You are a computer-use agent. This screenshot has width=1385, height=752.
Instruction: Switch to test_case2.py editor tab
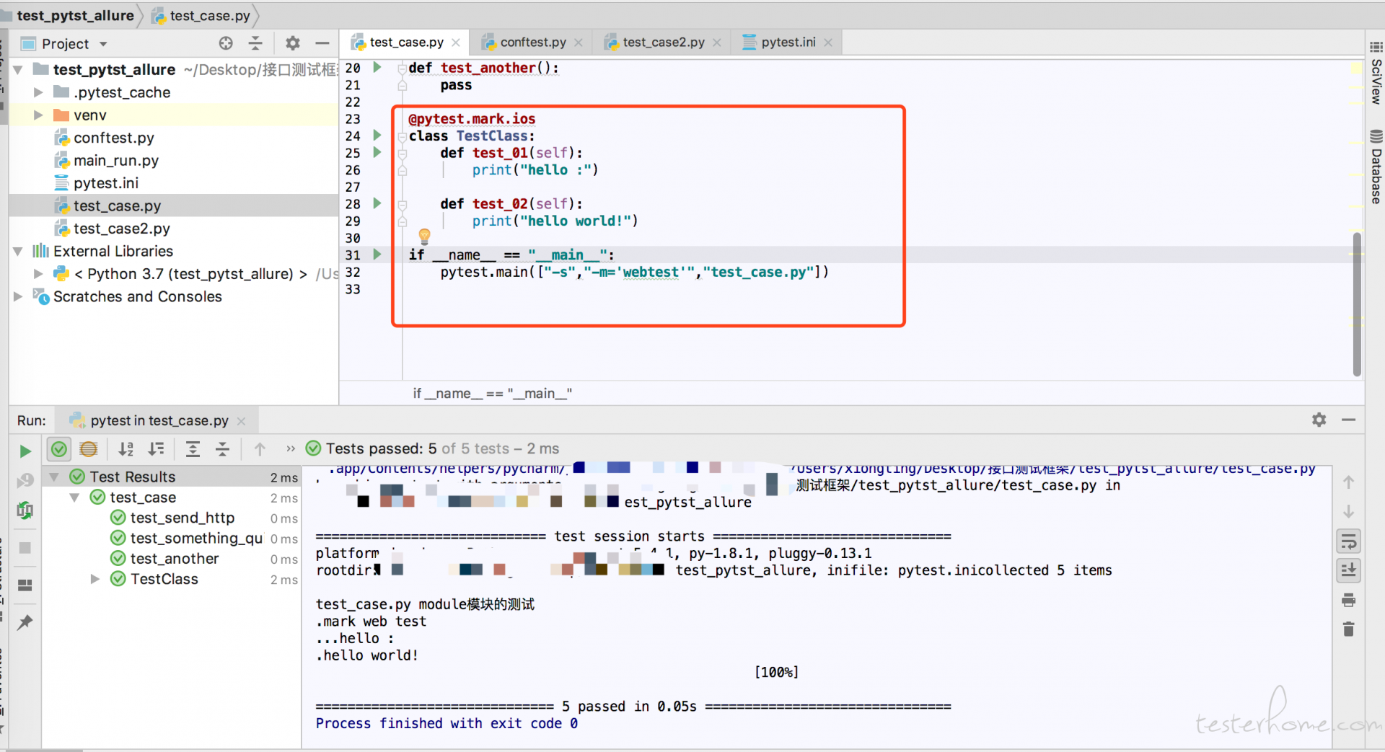663,43
